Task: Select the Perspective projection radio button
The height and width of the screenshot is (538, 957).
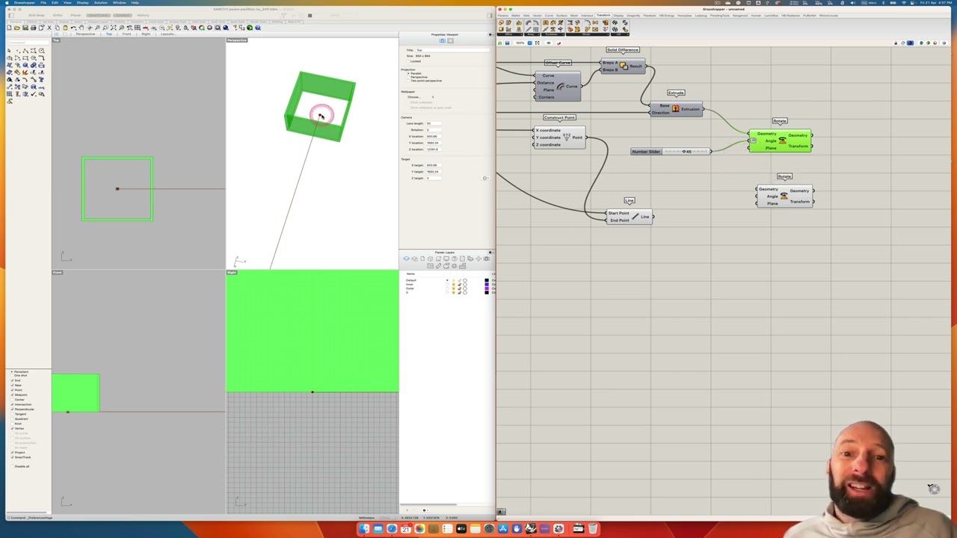Action: coord(408,77)
